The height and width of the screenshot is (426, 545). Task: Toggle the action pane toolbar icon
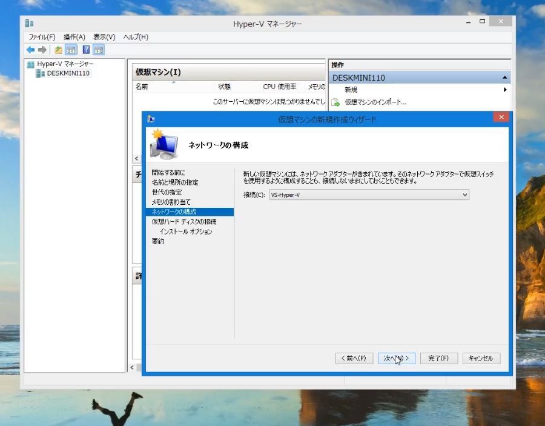[99, 50]
